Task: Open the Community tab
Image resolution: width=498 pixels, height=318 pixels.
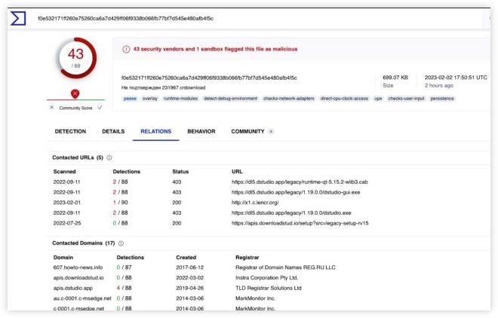Action: click(247, 131)
